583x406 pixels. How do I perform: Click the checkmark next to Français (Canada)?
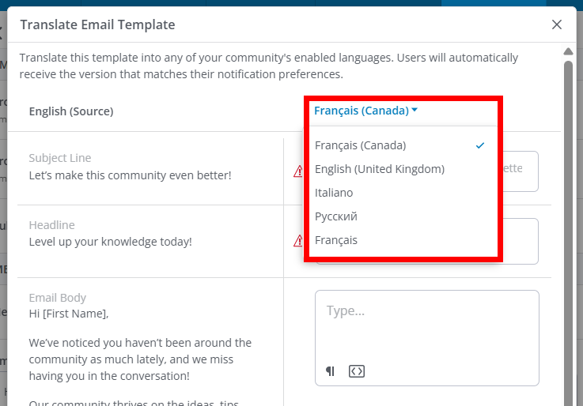click(480, 145)
